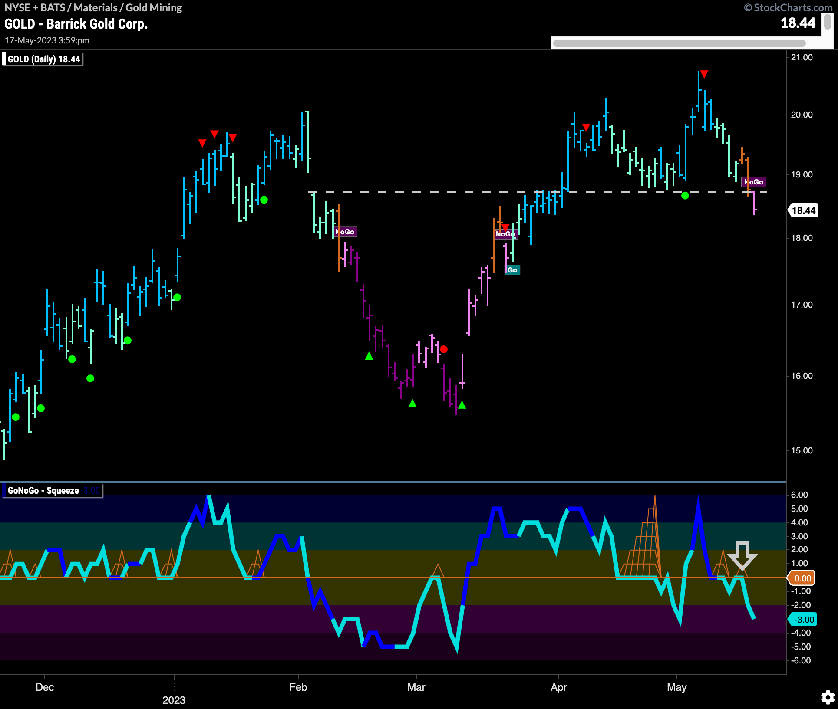The width and height of the screenshot is (838, 709).
Task: Click the GoNoGo - Squeeze indicator label
Action: 52,491
